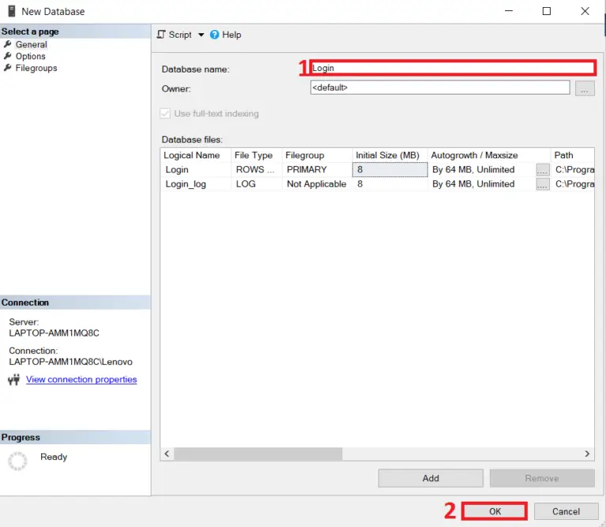Click the connection properties icon
The height and width of the screenshot is (527, 606).
click(x=13, y=380)
